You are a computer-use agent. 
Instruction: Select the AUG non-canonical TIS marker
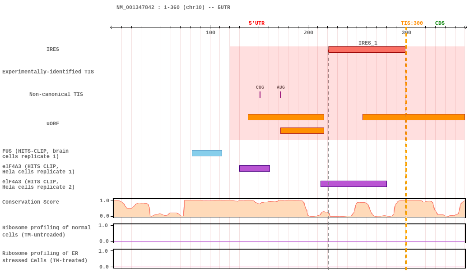281,95
